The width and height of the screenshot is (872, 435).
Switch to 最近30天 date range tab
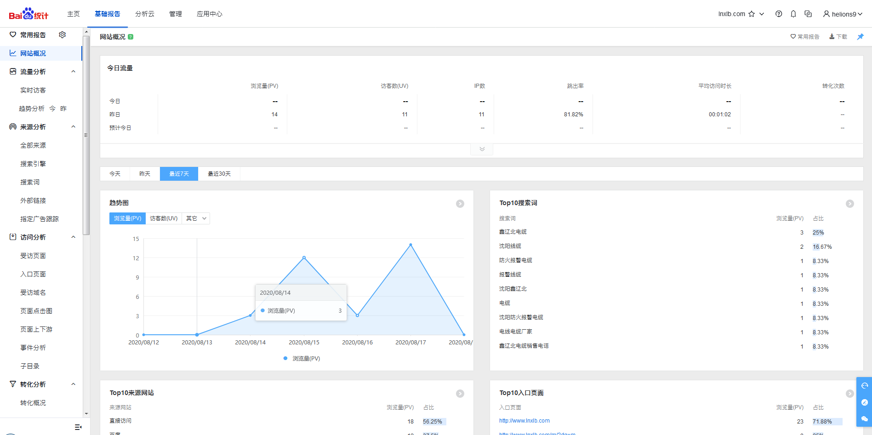[x=219, y=174]
